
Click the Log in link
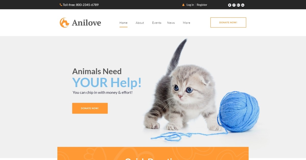point(190,5)
